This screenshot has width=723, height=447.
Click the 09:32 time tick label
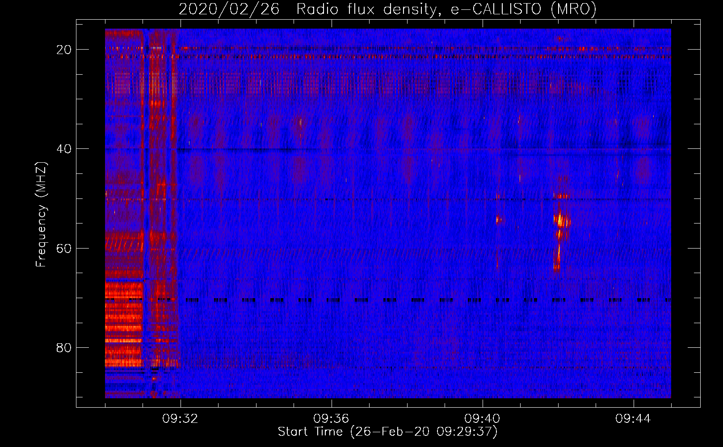180,419
